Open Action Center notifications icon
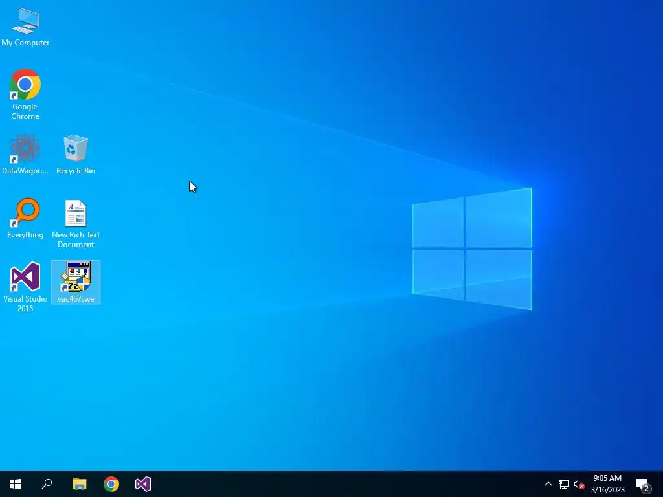 click(x=643, y=485)
